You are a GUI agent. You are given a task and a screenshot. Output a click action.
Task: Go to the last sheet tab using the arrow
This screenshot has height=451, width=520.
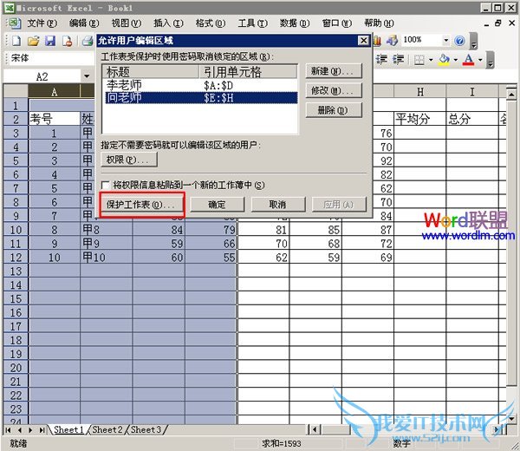point(42,430)
